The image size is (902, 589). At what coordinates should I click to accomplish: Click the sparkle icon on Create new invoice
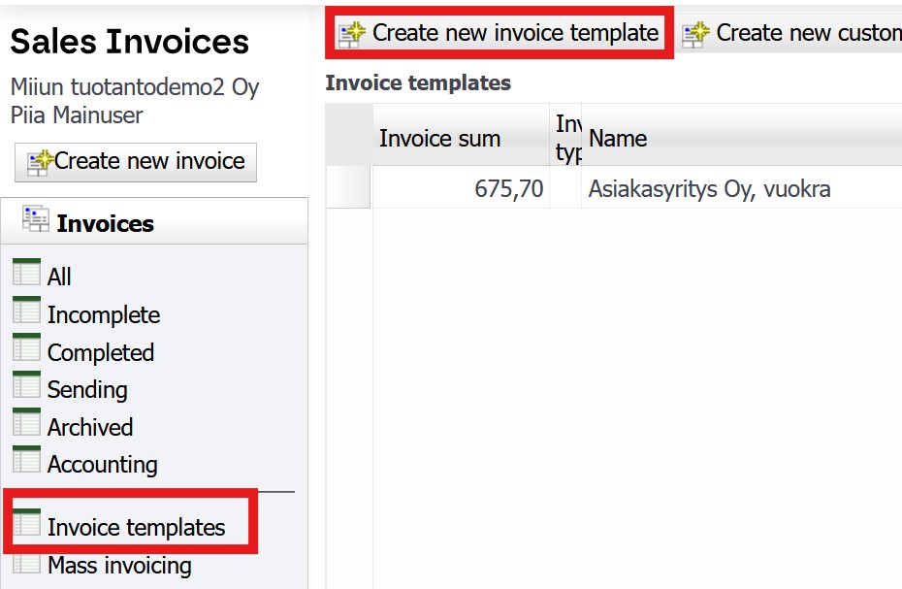coord(40,163)
